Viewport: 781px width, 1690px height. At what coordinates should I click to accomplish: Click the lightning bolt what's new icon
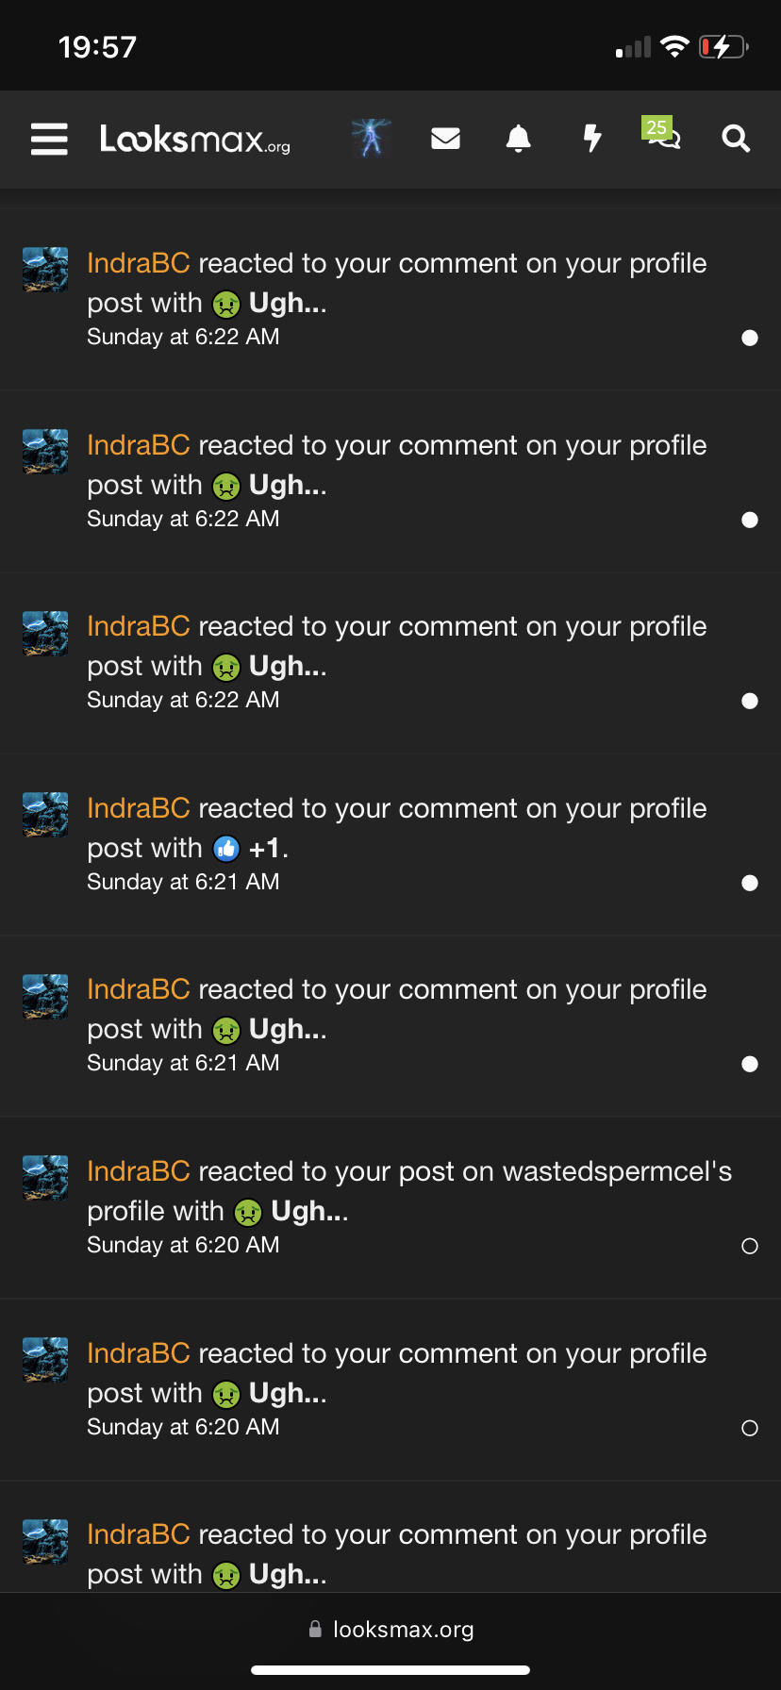tap(591, 139)
